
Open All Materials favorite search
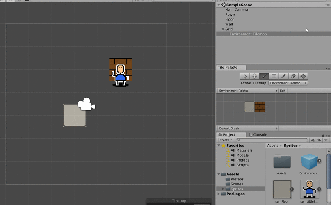[x=241, y=150]
